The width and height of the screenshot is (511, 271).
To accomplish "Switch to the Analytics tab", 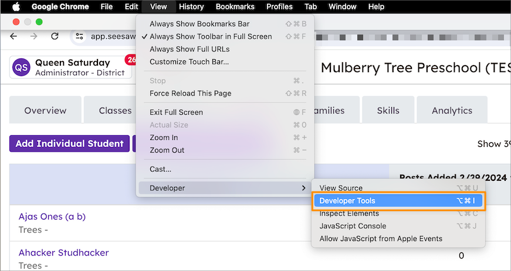I will pos(452,110).
